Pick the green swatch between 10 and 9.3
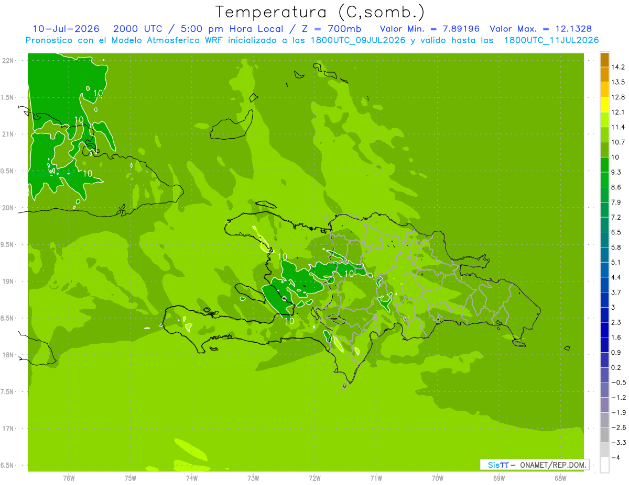This screenshot has height=485, width=629. (x=604, y=165)
